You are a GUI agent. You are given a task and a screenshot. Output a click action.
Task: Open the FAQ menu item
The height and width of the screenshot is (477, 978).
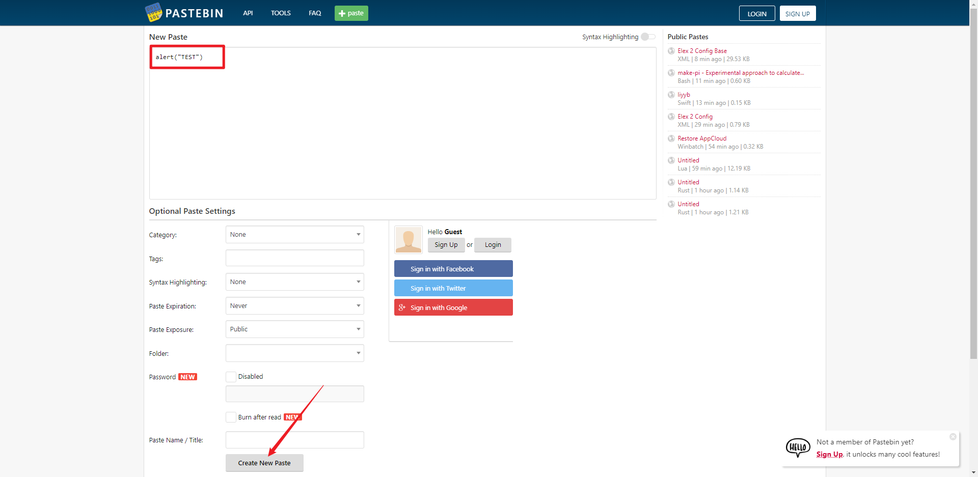(315, 13)
